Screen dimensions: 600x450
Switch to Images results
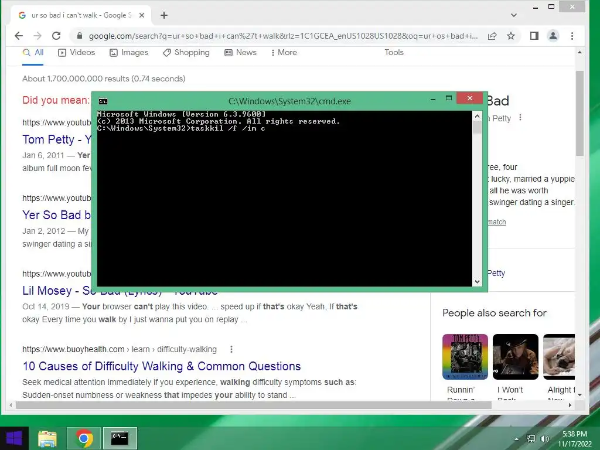click(129, 52)
